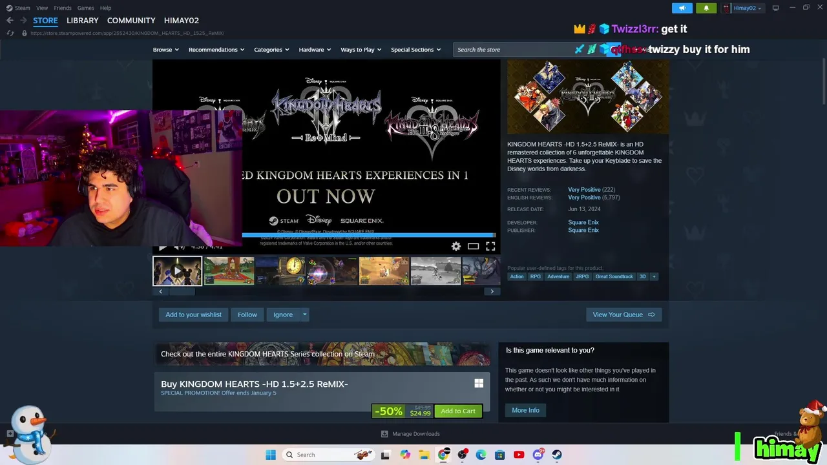827x465 pixels.
Task: Click the Windows platform icon in purchase box
Action: (x=479, y=384)
